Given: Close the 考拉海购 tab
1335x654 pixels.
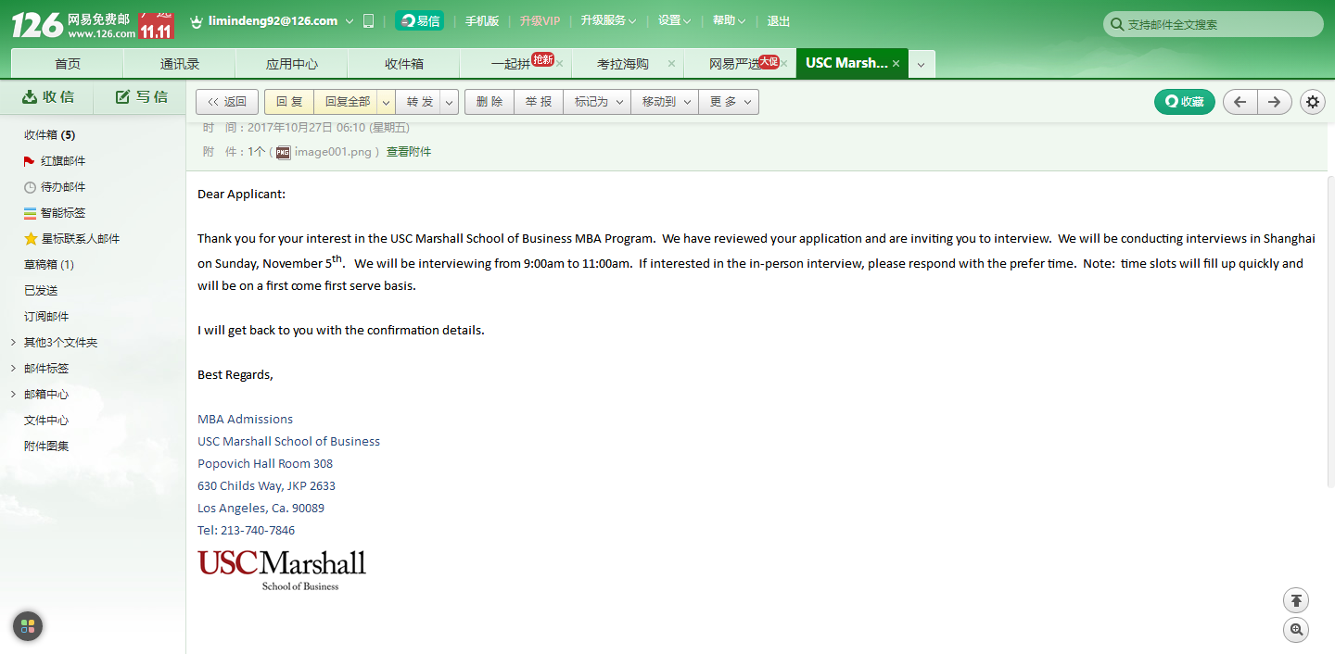Looking at the screenshot, I should point(670,64).
